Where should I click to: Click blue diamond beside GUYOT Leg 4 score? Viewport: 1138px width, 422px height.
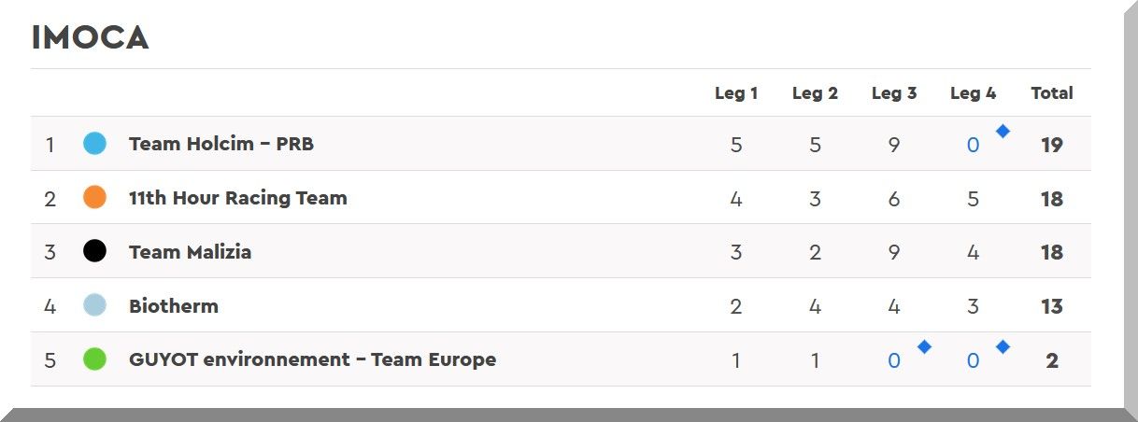[x=1003, y=347]
